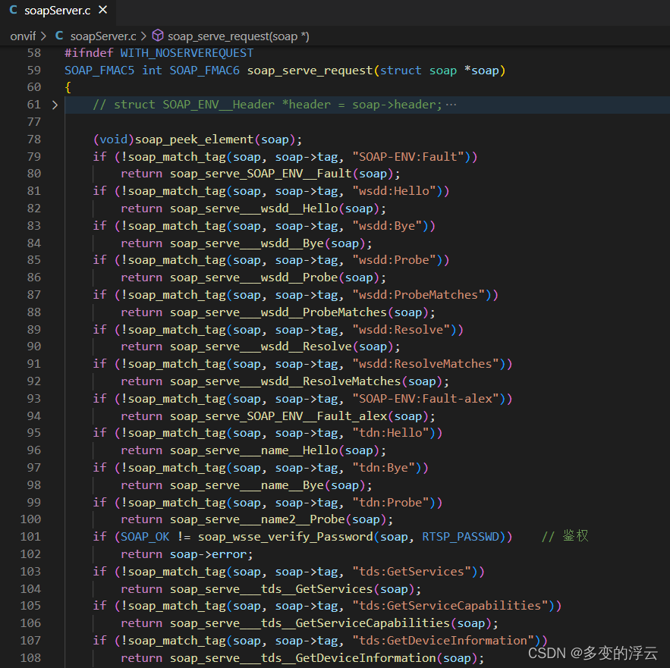The image size is (670, 668).
Task: Click the C file icon in the breadcrumb
Action: click(x=59, y=36)
